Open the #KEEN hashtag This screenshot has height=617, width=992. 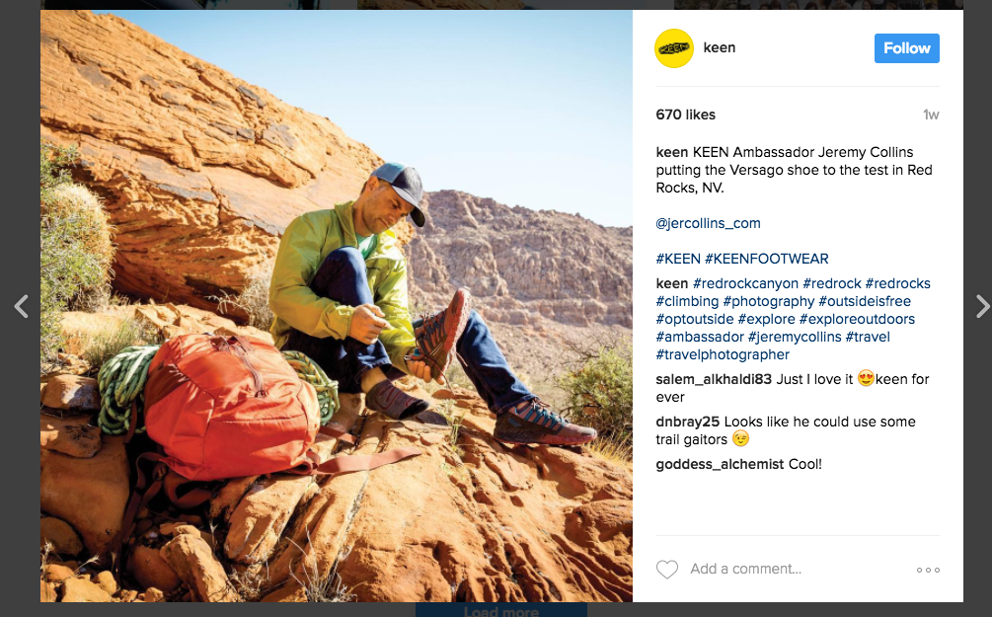coord(678,259)
